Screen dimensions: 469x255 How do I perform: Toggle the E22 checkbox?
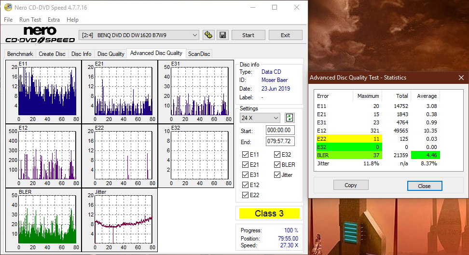point(245,195)
